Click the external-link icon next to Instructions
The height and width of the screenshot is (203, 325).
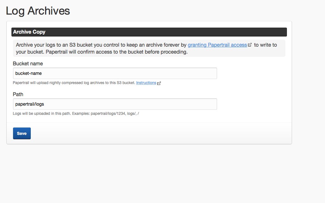(159, 83)
